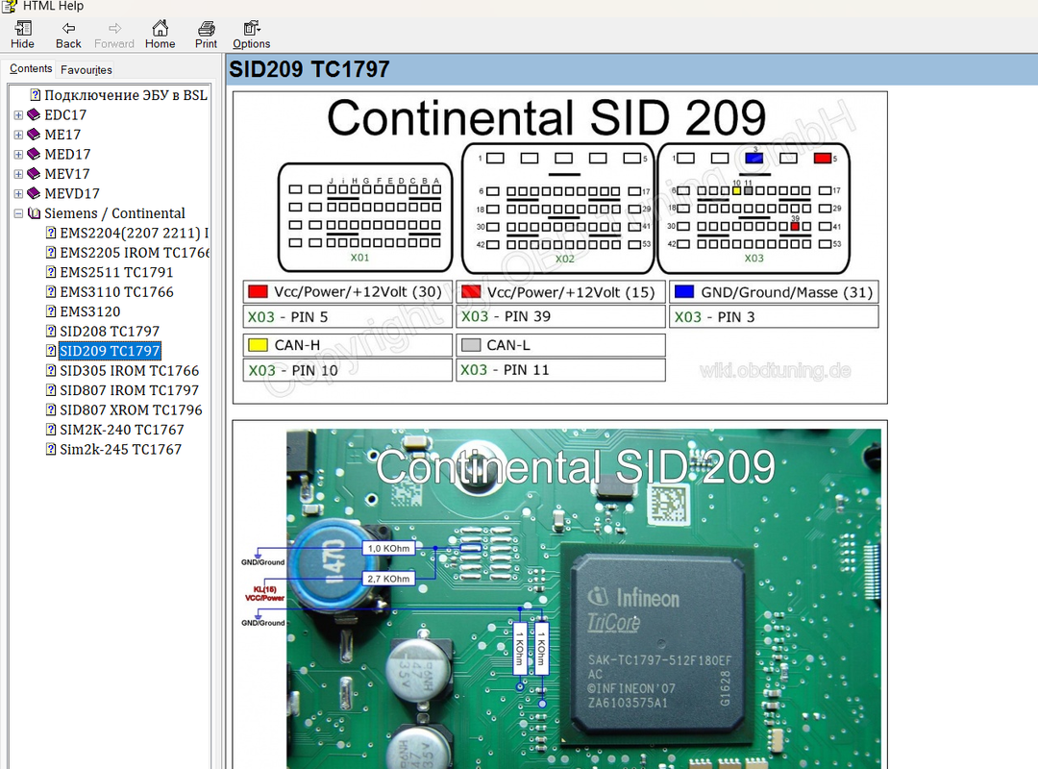
Task: Switch to the Contents tab
Action: pyautogui.click(x=31, y=69)
